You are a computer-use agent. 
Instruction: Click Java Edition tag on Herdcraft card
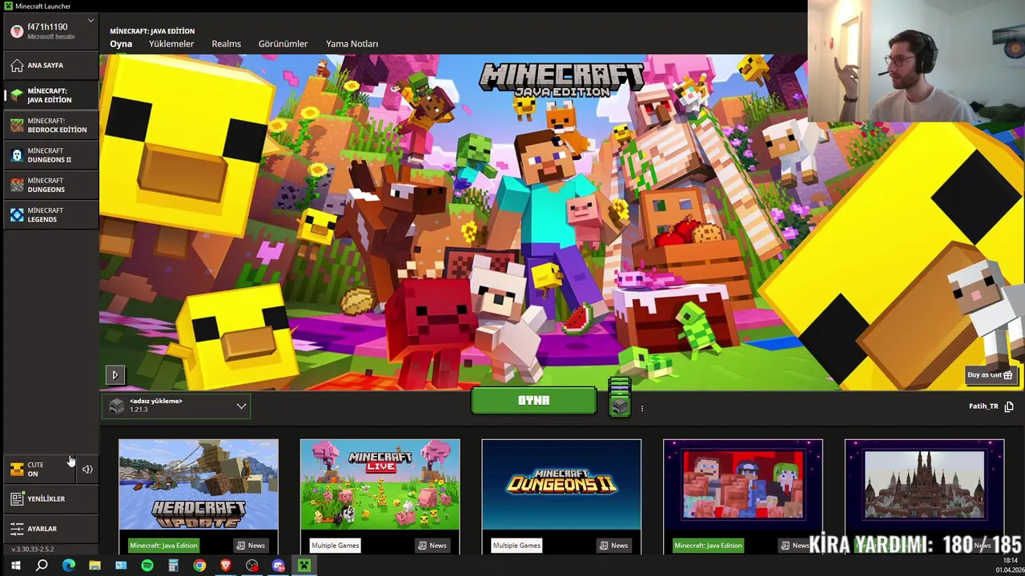(x=163, y=546)
